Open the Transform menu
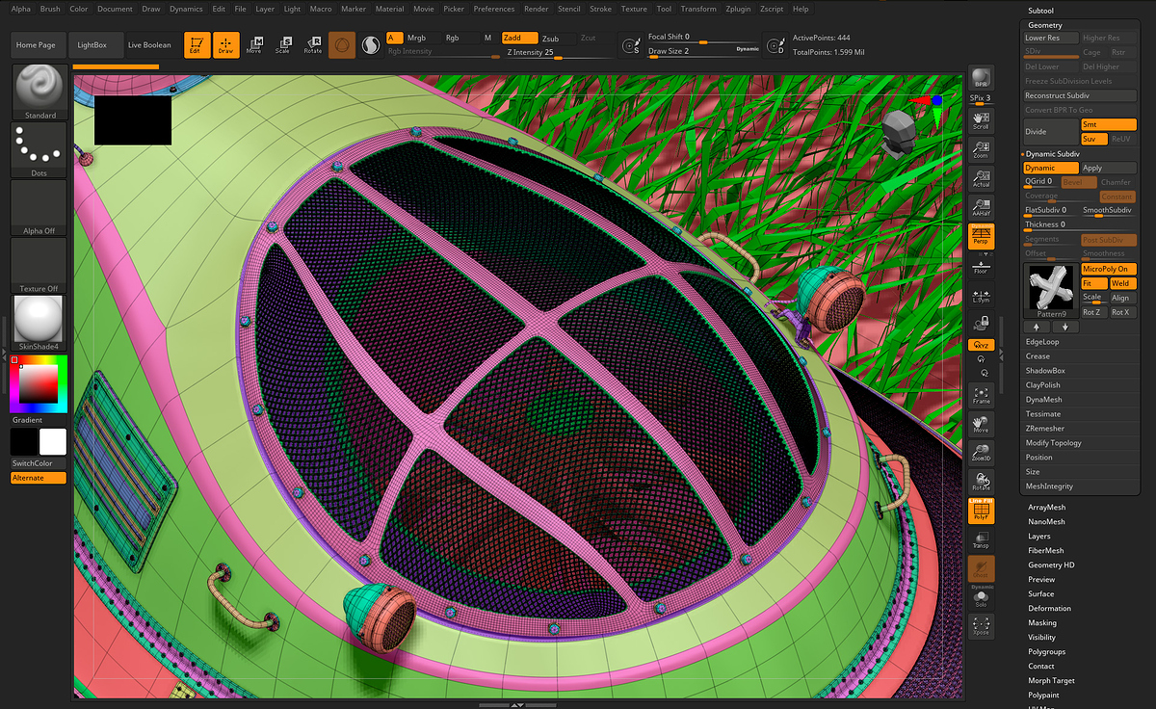Viewport: 1156px width, 709px height. 698,9
